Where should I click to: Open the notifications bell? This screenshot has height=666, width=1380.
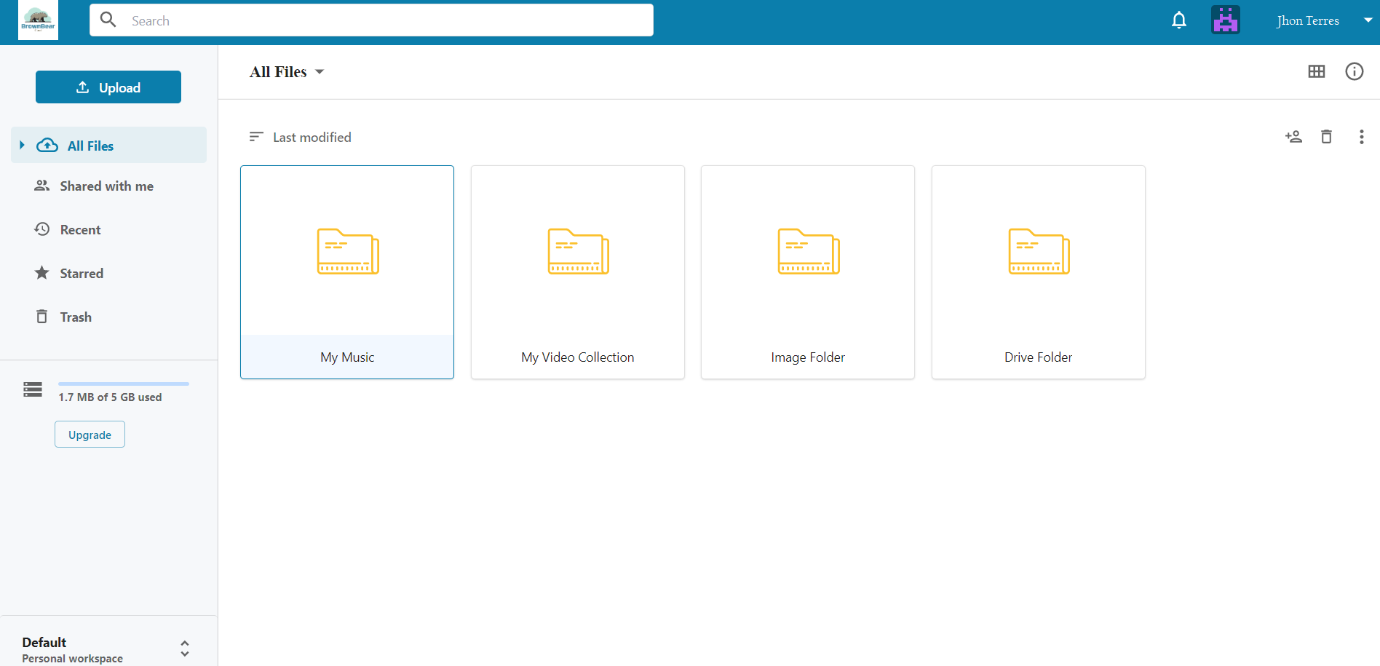click(x=1179, y=20)
